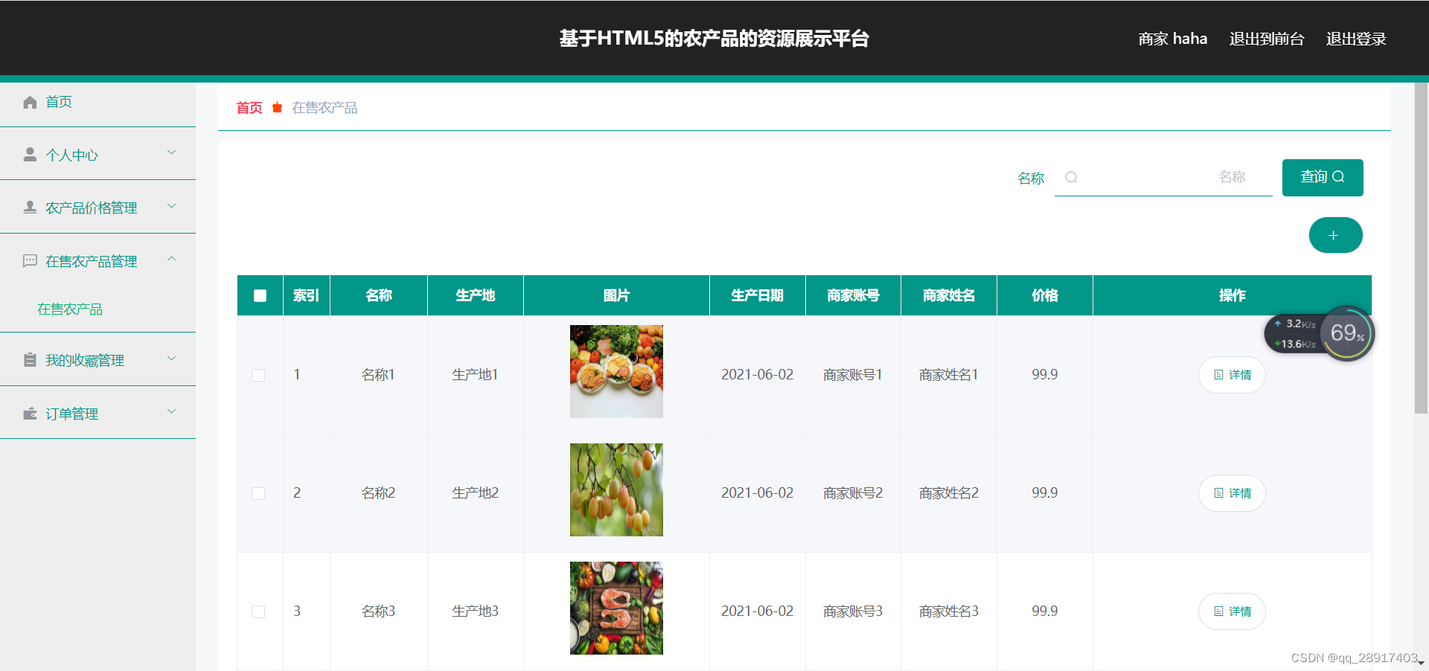Open 我的收藏管理 menu item
This screenshot has height=671, width=1429.
97,360
